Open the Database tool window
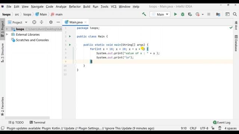Viewport: 239px width, 134px height. [236, 43]
